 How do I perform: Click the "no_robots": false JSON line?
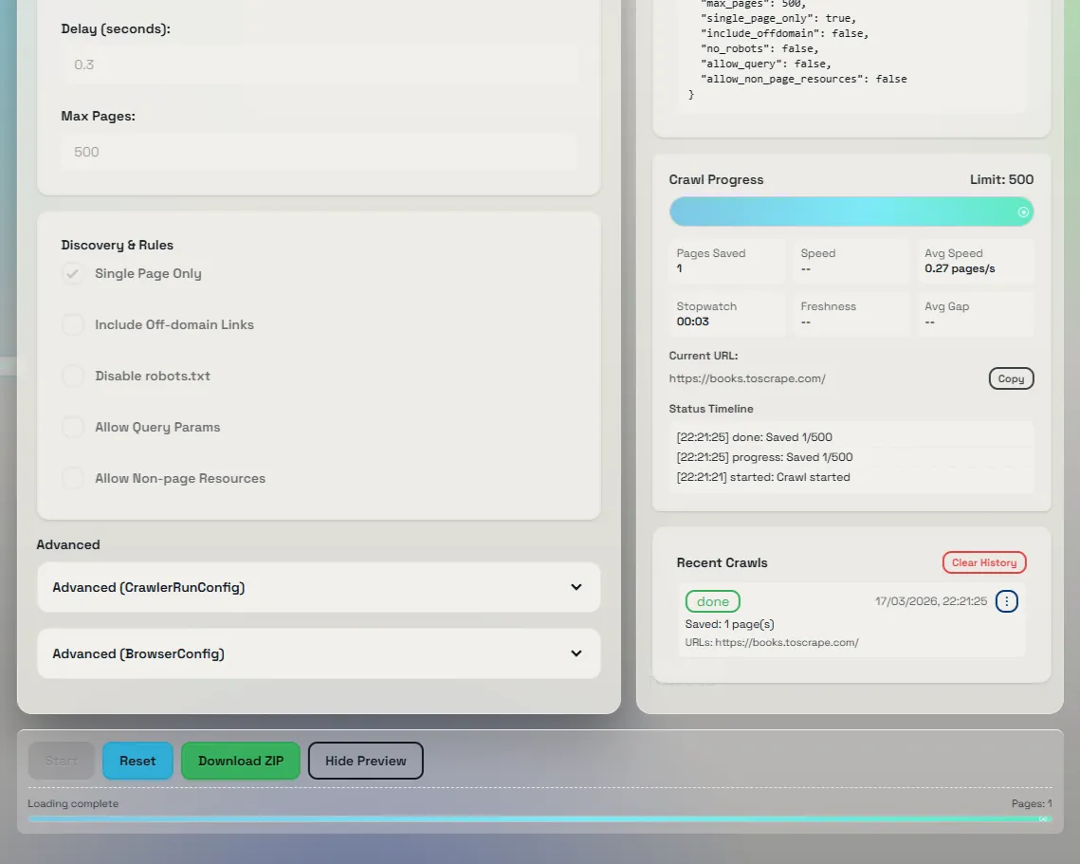760,49
